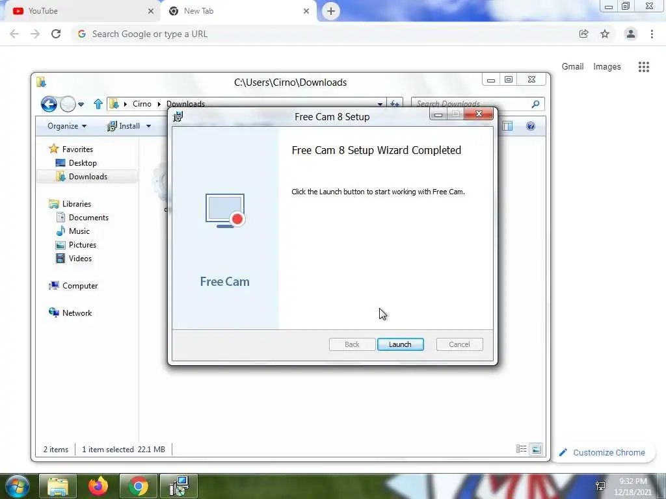Click Chrome's back arrow
Viewport: 666px width, 499px height.
point(14,34)
